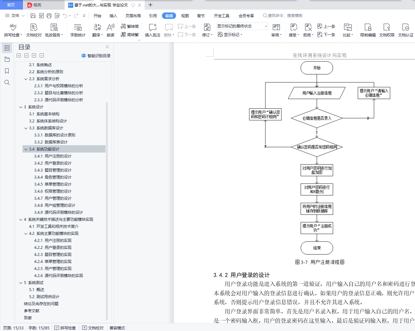
Task: Go to next change with 下一条 beside 拒绝
Action: pos(326,35)
